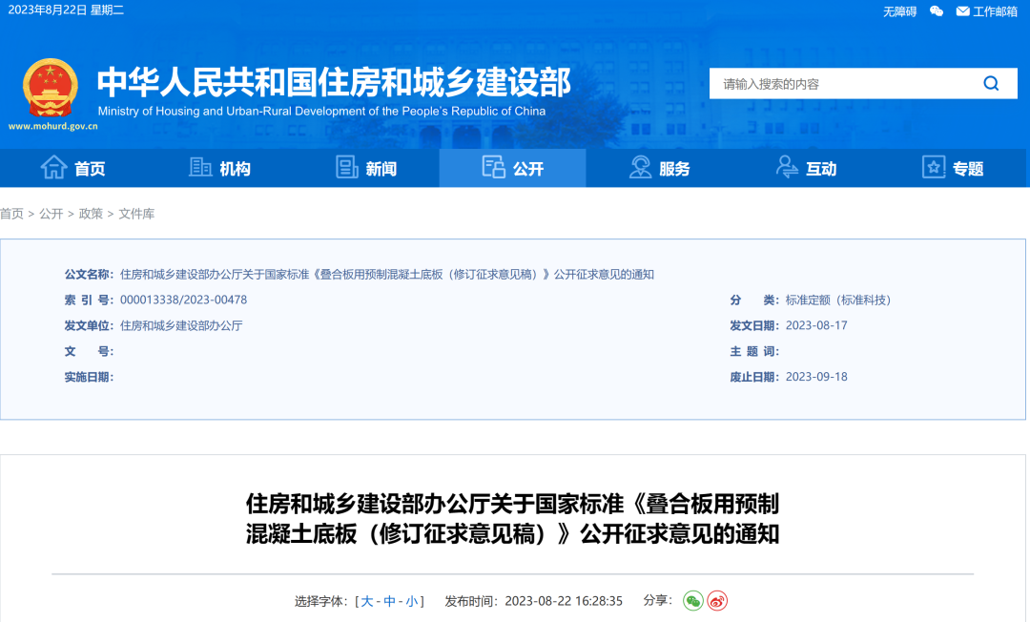Click index number 000013338/2023-00478
The height and width of the screenshot is (622, 1030).
click(183, 300)
